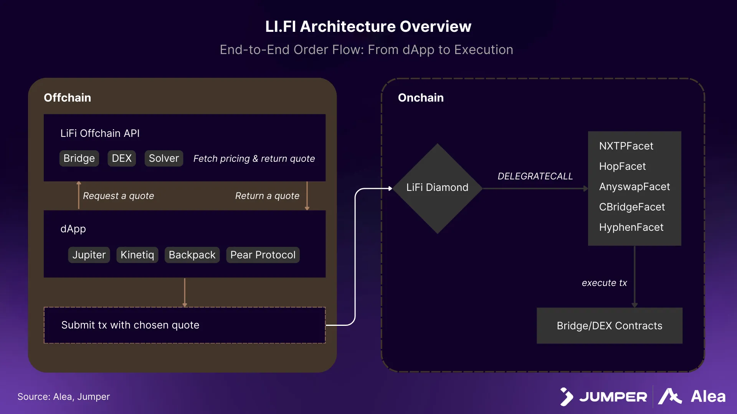Viewport: 737px width, 414px height.
Task: Click the Backpack dApp chip
Action: click(192, 255)
